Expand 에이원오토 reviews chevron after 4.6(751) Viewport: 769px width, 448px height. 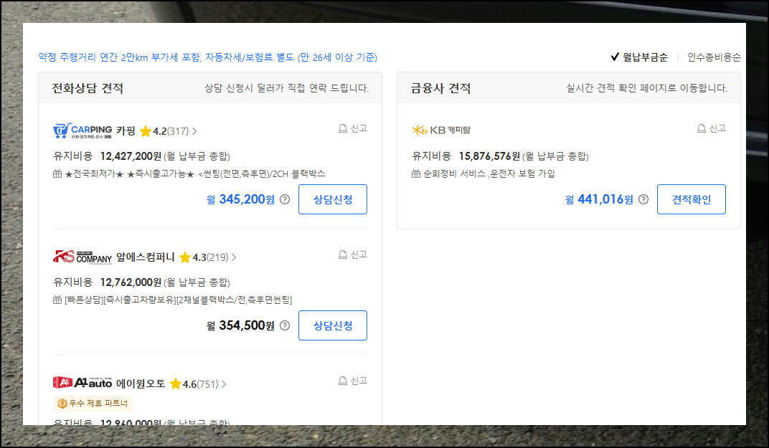(224, 383)
